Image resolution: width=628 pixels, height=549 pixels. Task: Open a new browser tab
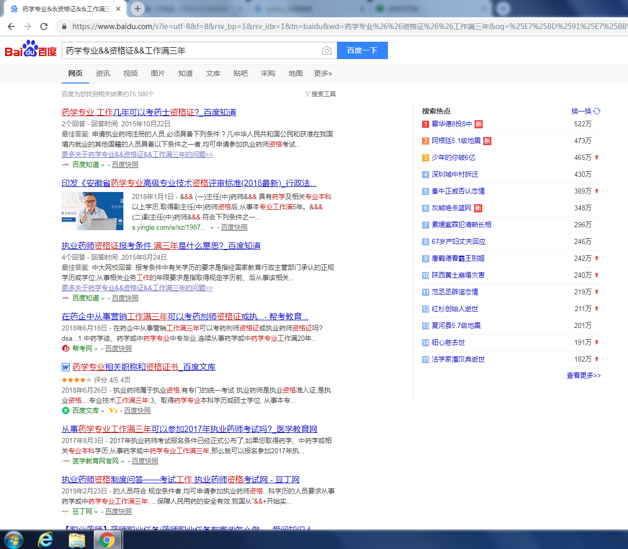point(138,8)
